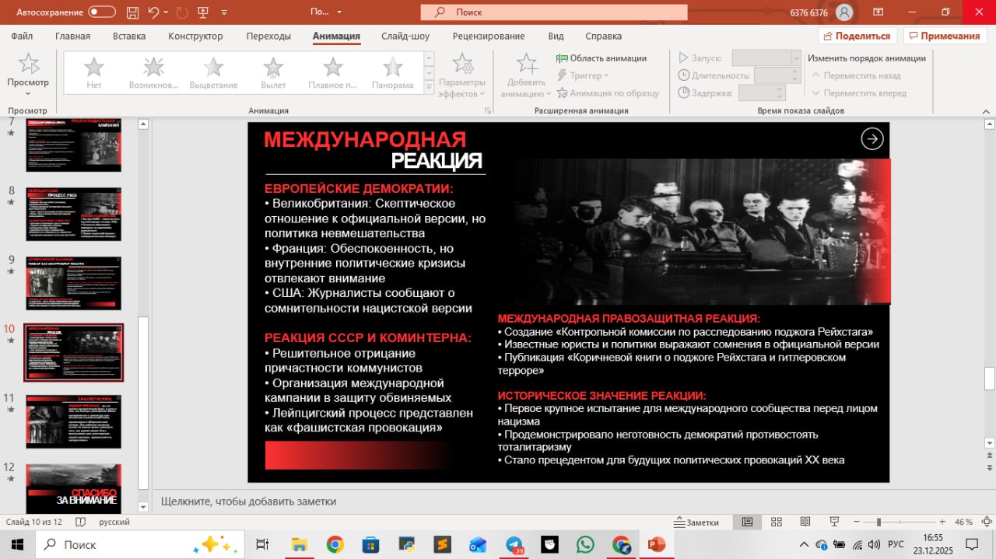
Task: Click Animation painter (Анимация по образцу)
Action: 608,93
